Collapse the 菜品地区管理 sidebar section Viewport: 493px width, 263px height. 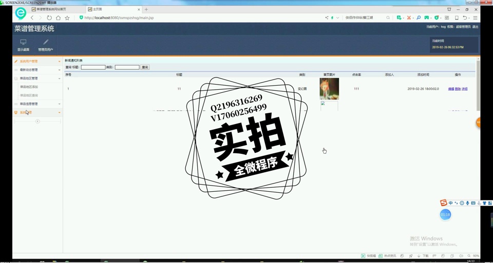click(37, 78)
